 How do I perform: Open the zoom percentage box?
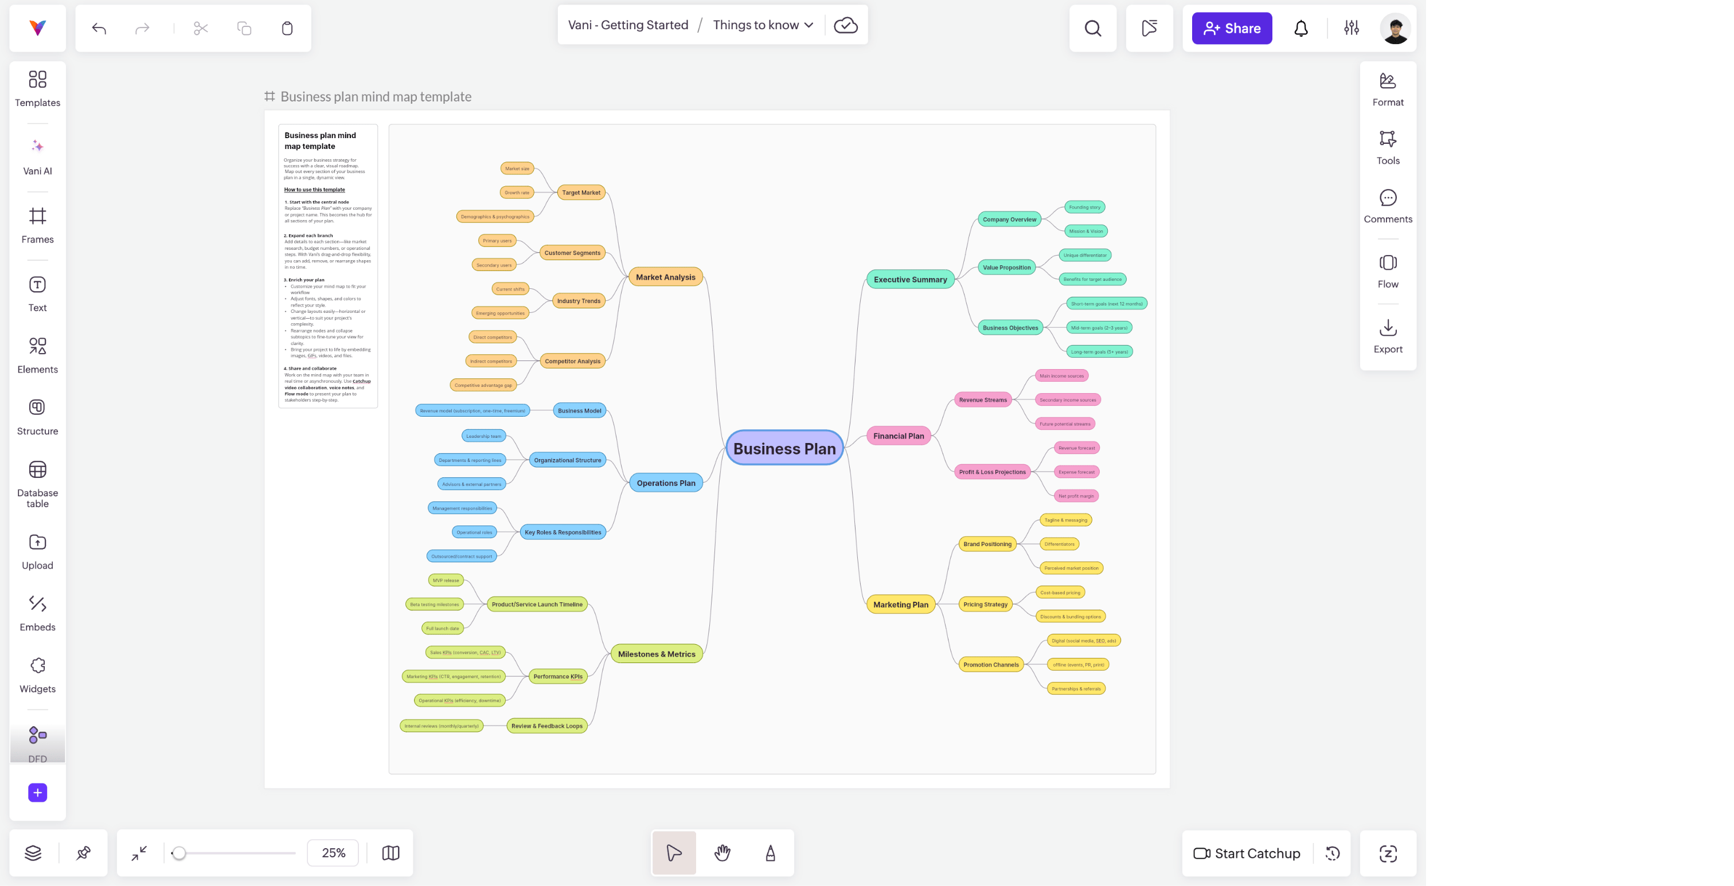tap(333, 852)
